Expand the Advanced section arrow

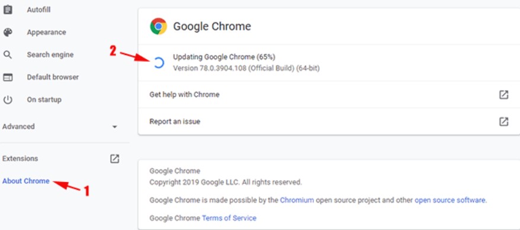(x=115, y=127)
